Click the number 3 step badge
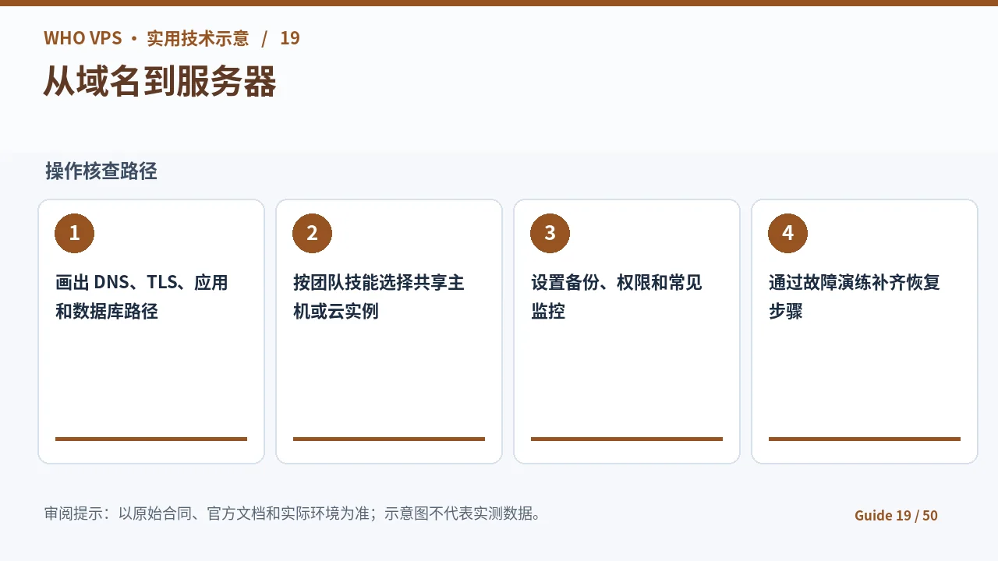Image resolution: width=998 pixels, height=561 pixels. [x=550, y=233]
